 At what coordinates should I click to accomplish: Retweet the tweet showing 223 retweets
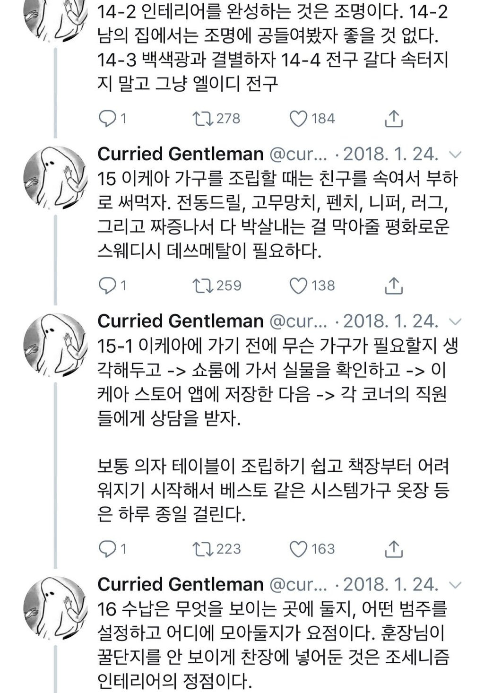click(x=203, y=548)
